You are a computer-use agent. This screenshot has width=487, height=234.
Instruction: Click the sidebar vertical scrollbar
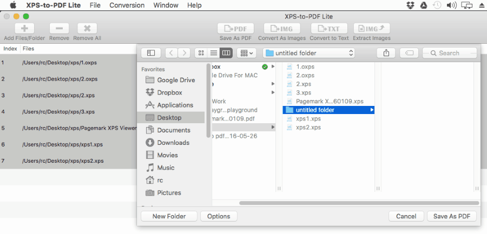208,101
